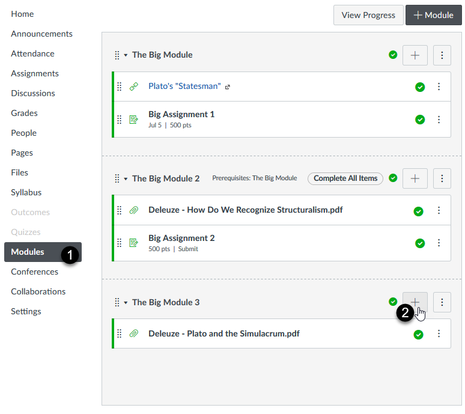Go to Grades page
The height and width of the screenshot is (414, 465).
(24, 114)
